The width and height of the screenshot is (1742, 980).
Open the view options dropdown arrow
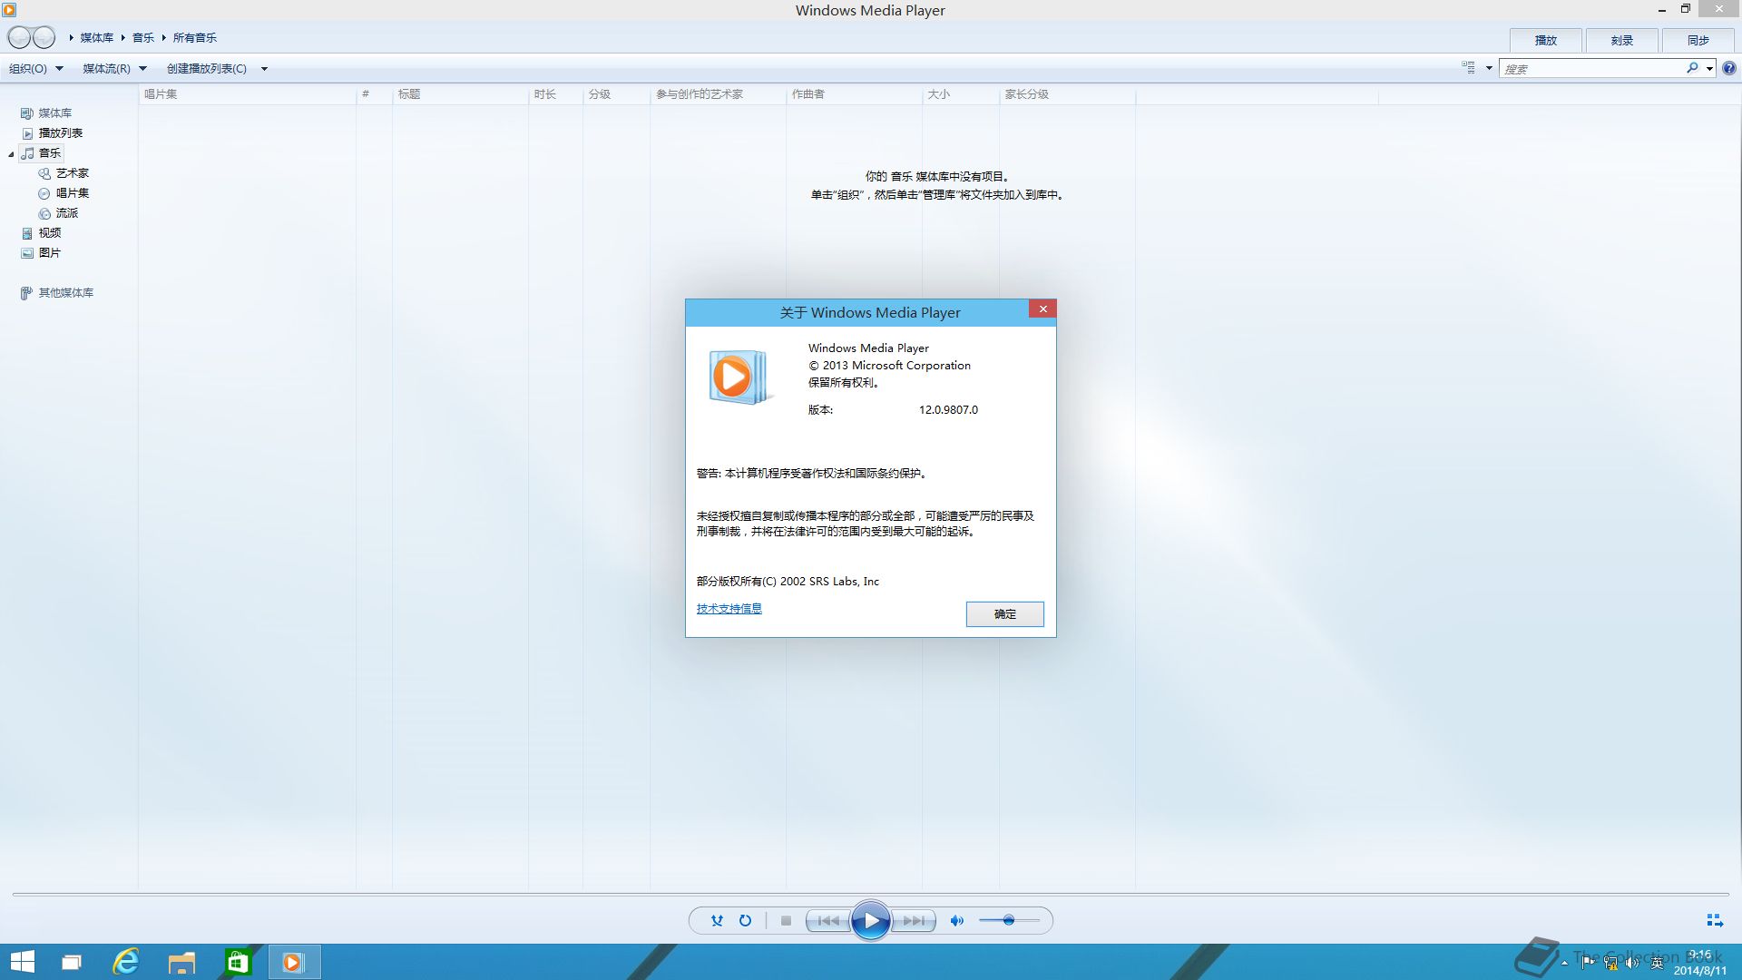(x=1489, y=68)
